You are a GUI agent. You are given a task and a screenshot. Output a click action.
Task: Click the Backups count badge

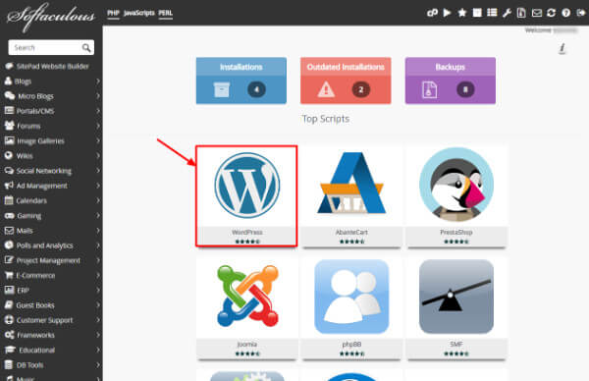[465, 89]
